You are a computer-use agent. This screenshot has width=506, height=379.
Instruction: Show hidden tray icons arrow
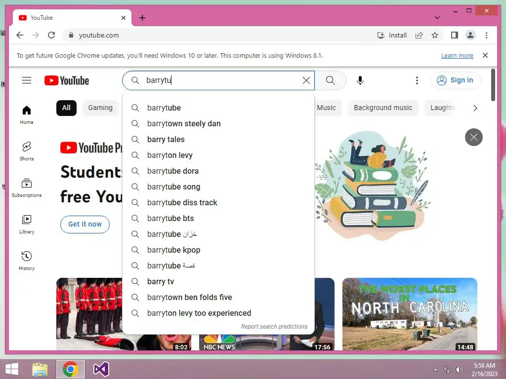point(435,369)
